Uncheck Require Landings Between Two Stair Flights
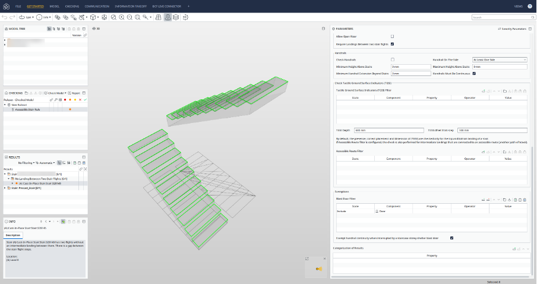537x284 pixels. pos(392,44)
